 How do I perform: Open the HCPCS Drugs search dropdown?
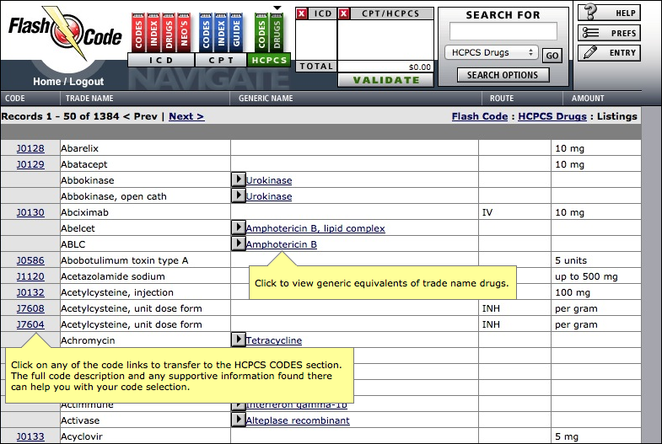click(x=492, y=53)
